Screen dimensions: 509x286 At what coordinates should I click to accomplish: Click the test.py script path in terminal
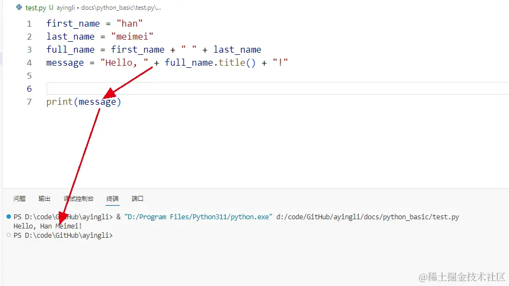click(x=368, y=217)
